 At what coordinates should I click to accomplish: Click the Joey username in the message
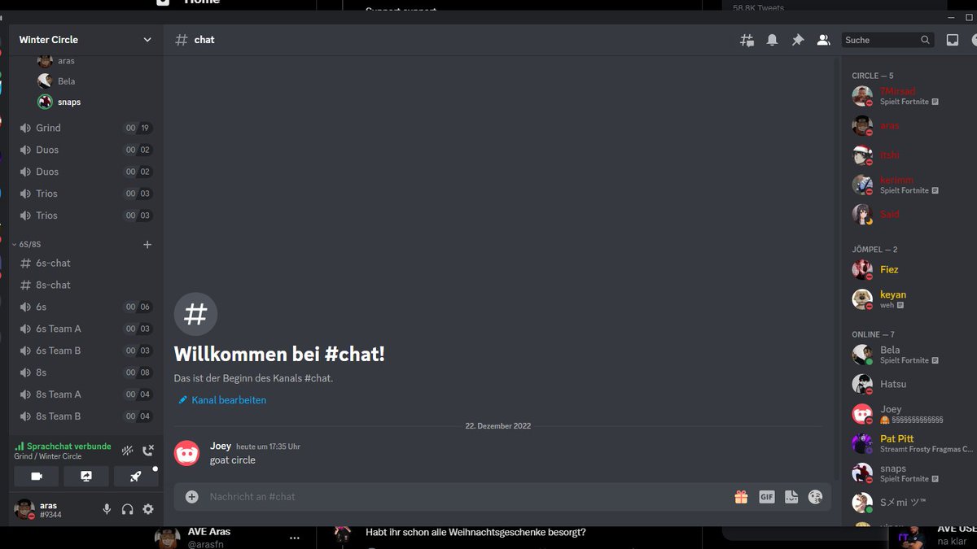[221, 446]
